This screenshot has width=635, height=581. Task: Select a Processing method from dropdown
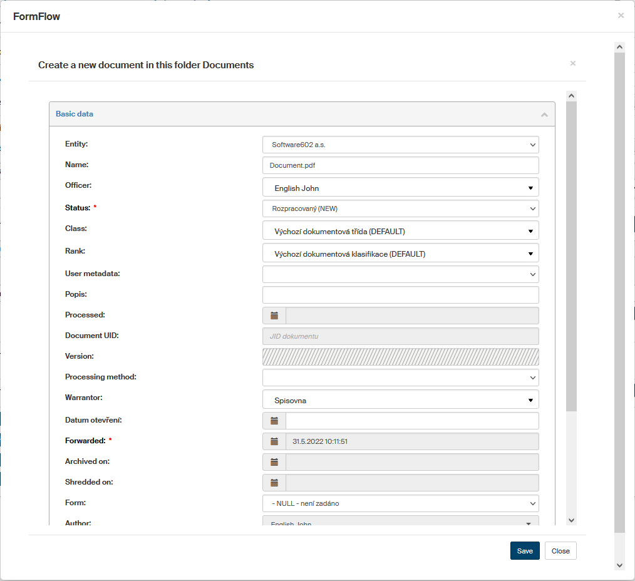[x=400, y=378]
